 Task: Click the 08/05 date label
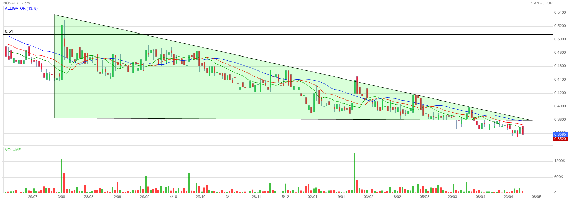(x=536, y=197)
